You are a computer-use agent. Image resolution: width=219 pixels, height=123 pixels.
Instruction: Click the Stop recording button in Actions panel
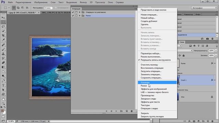(106, 111)
